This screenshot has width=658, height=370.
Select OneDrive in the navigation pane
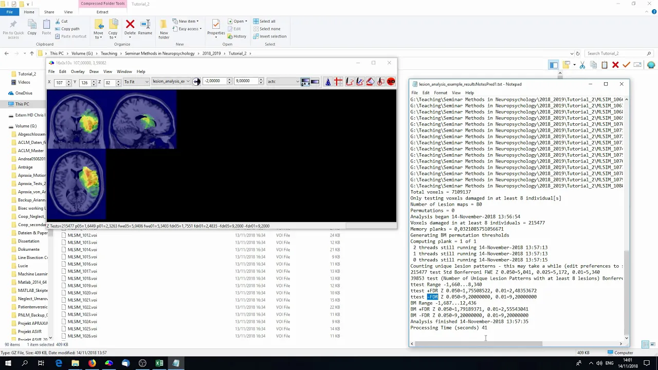coord(24,93)
